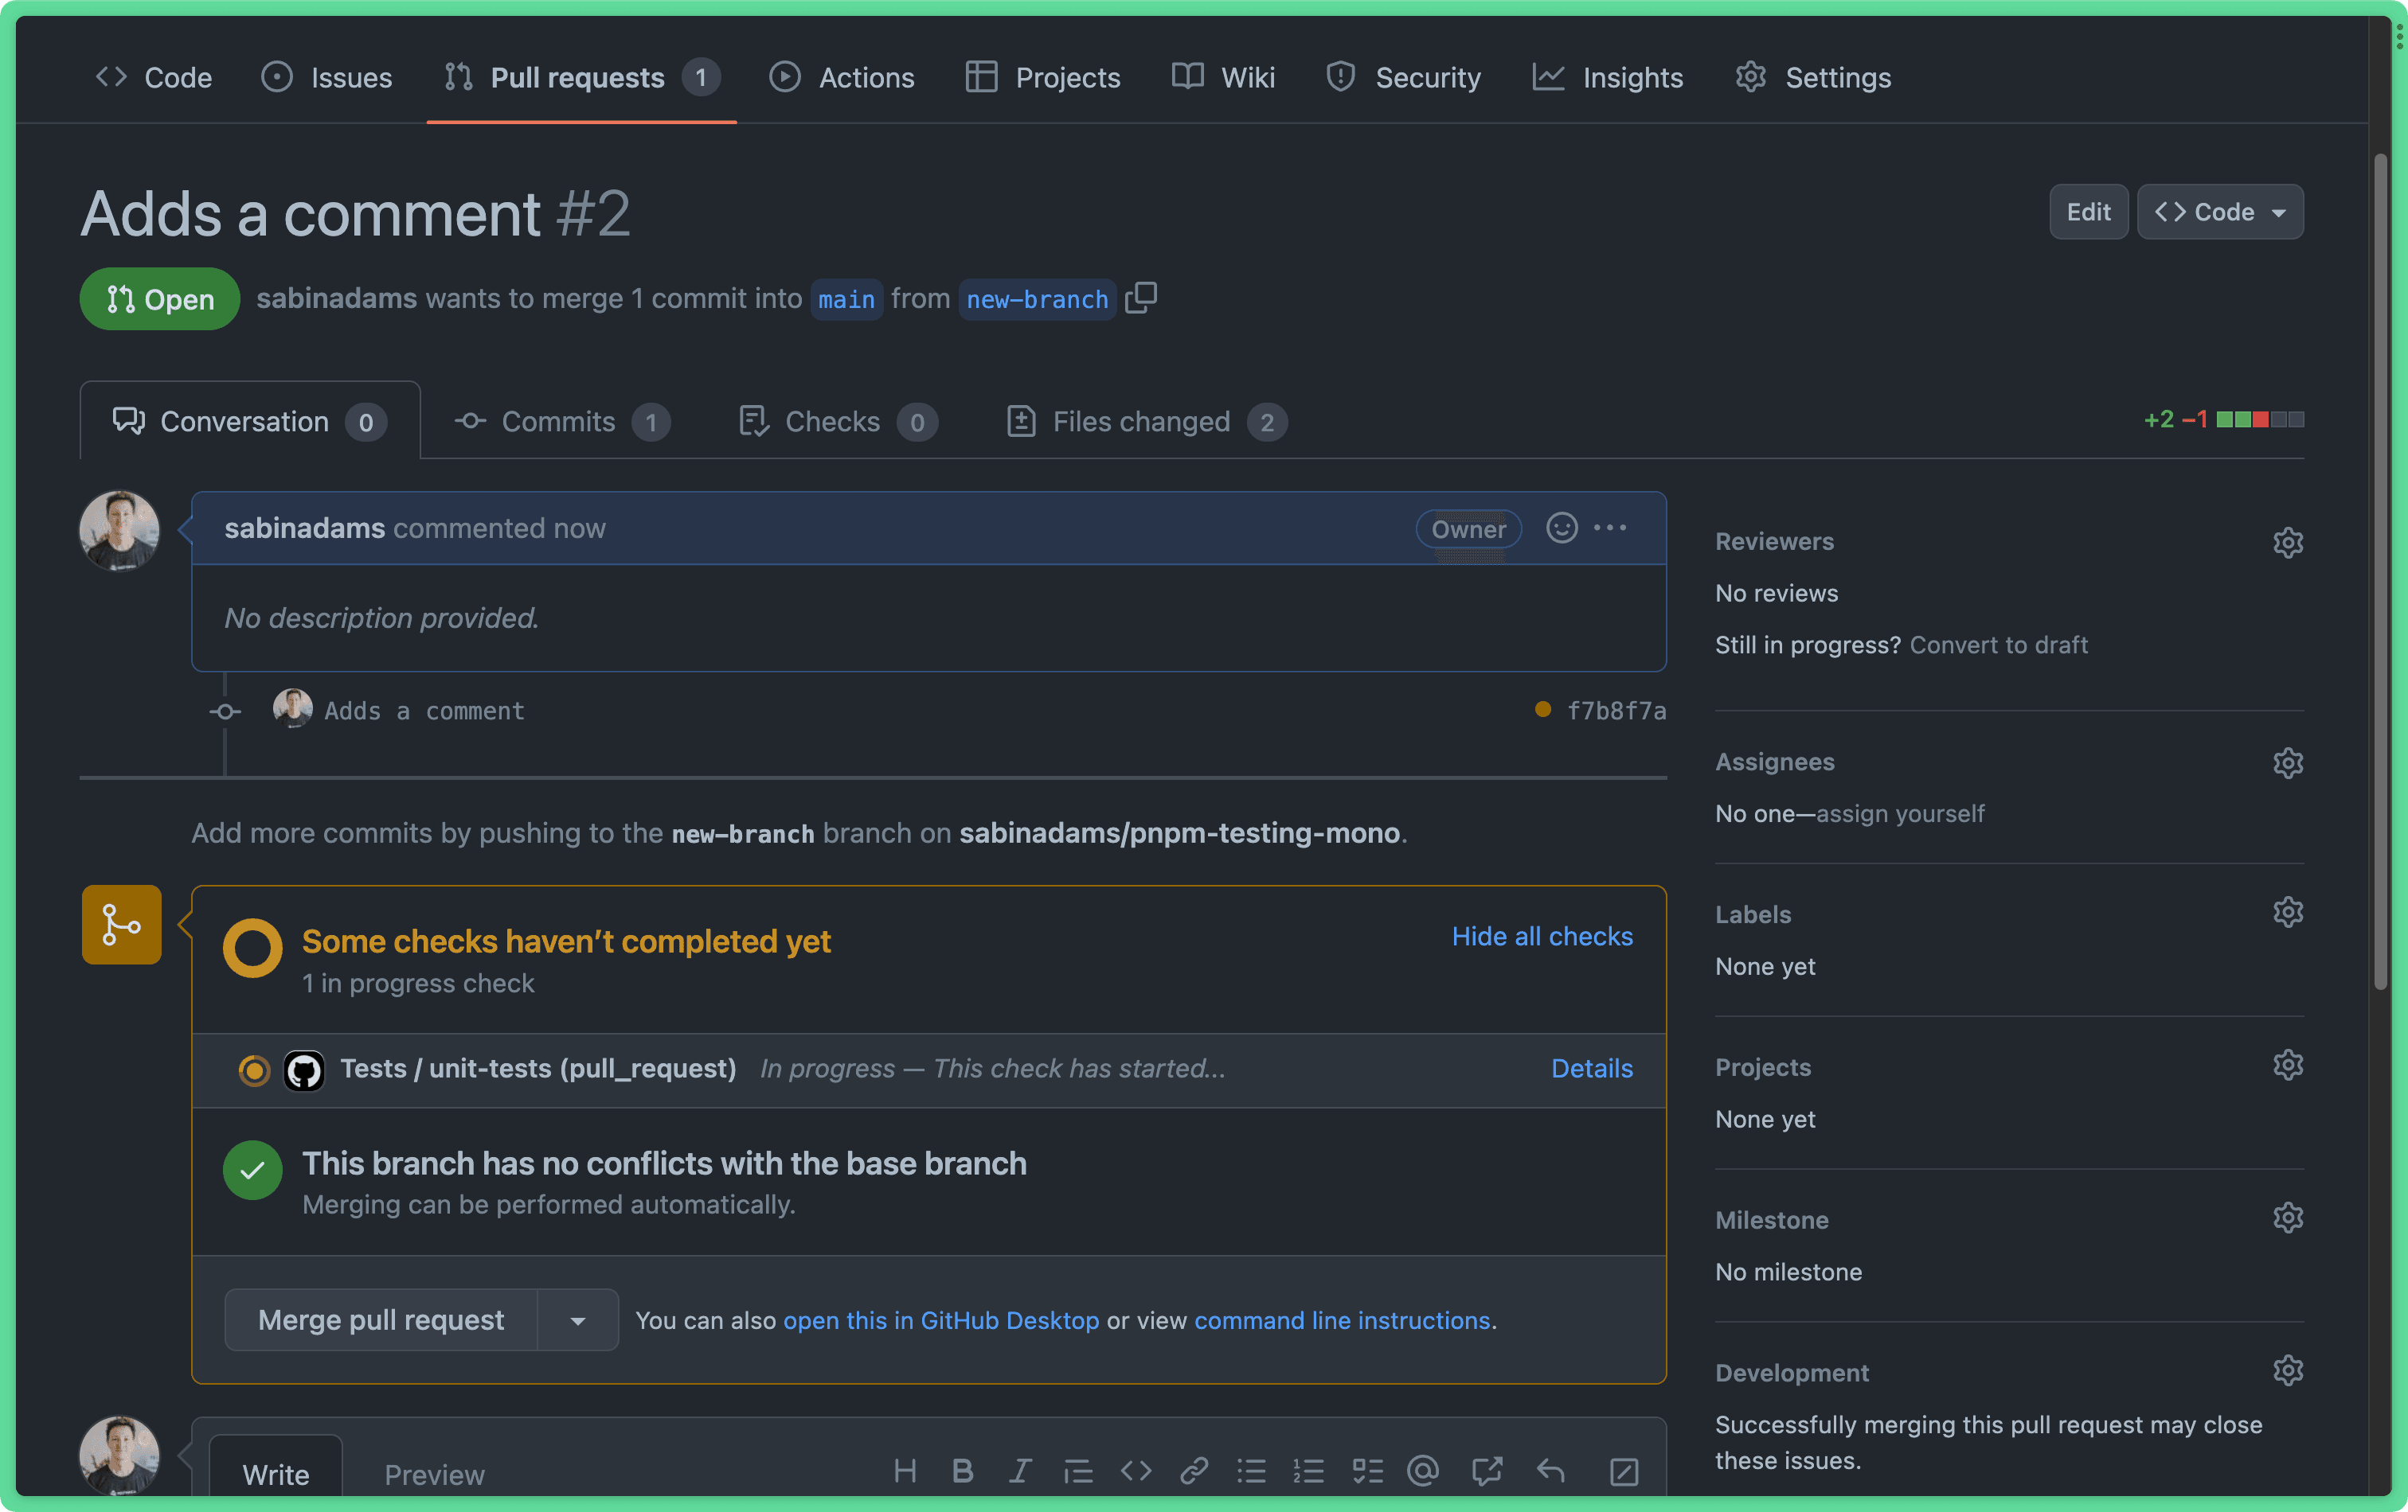This screenshot has height=1512, width=2408.
Task: Open the Reviewers gear settings
Action: click(2287, 543)
